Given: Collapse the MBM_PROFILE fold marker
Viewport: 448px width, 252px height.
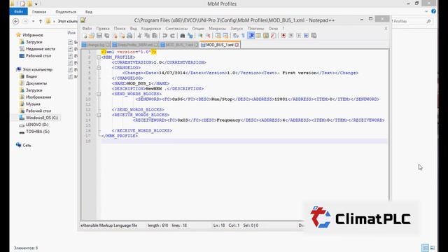Looking at the screenshot, I should 99,57.
